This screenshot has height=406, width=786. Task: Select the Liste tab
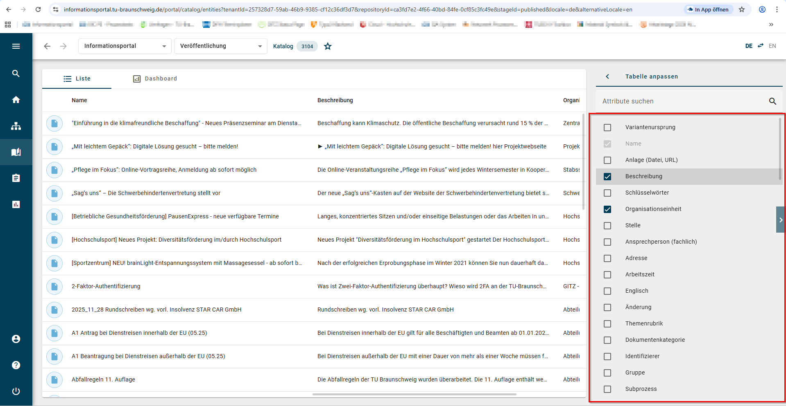[x=77, y=79]
